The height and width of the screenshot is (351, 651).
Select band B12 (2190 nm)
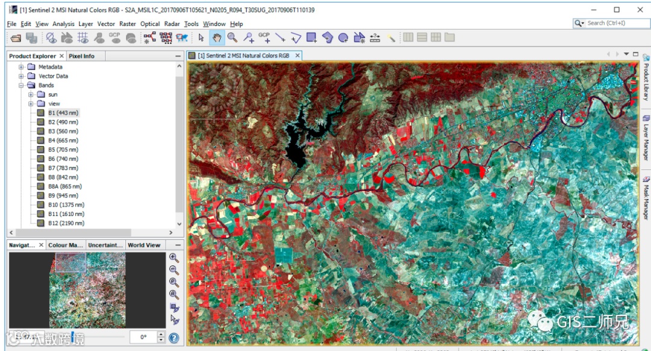click(66, 223)
